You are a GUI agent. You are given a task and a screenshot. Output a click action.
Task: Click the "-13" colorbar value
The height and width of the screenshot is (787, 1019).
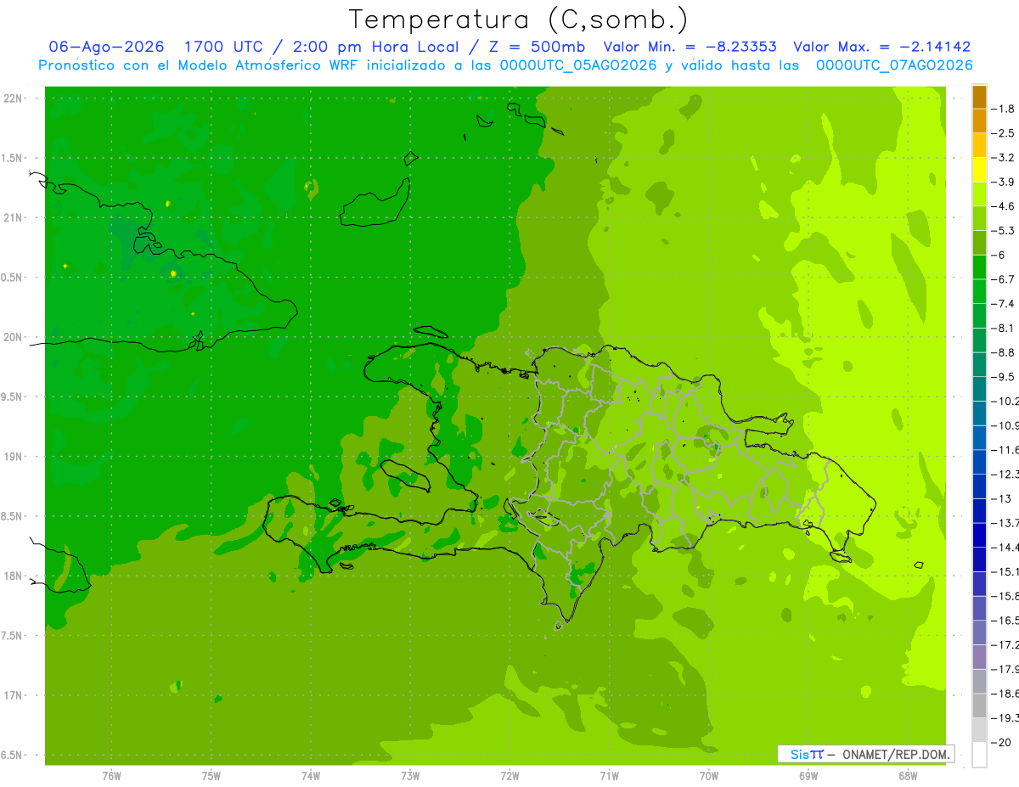[1002, 498]
